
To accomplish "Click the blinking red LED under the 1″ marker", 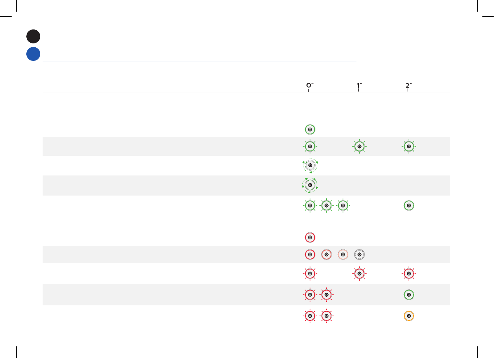I will 359,273.
